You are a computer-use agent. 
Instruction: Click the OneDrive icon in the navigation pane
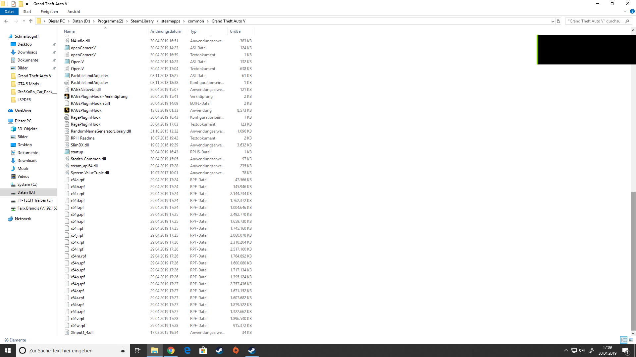click(x=11, y=110)
